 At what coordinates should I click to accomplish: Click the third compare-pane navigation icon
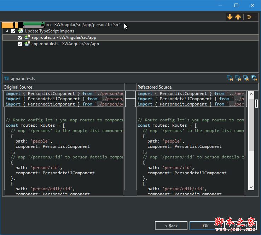[246, 78]
